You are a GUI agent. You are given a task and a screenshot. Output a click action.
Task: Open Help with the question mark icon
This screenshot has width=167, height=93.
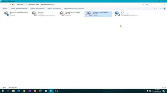point(164,9)
